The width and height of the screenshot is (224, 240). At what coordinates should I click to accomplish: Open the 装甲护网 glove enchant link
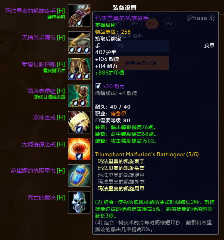click(x=56, y=17)
